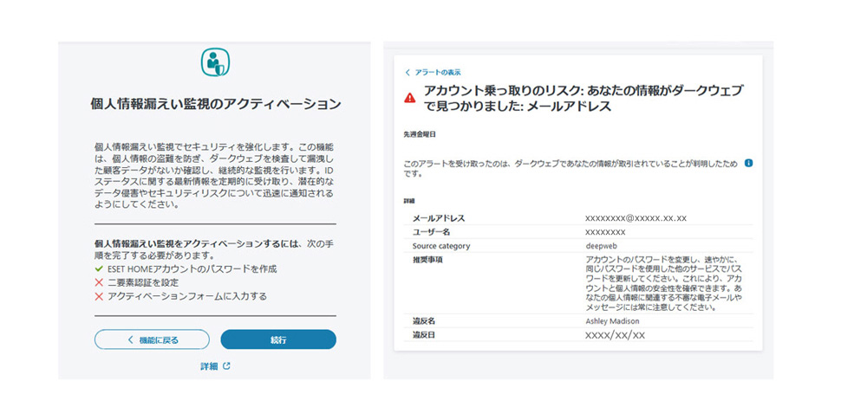Click the blue info icon beside the alert description

(x=749, y=162)
